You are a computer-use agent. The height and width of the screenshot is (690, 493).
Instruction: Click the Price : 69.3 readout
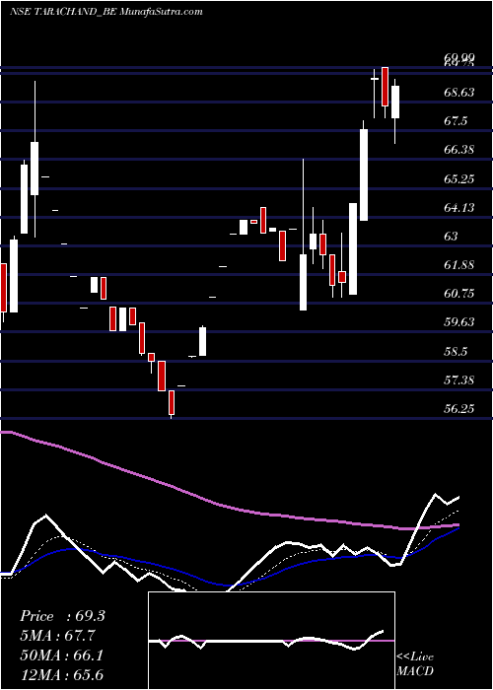[x=62, y=616]
